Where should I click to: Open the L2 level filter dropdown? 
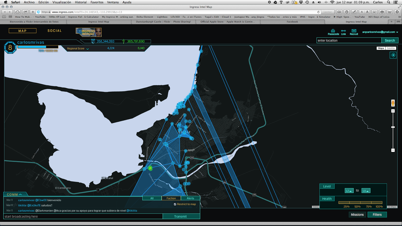(349, 190)
